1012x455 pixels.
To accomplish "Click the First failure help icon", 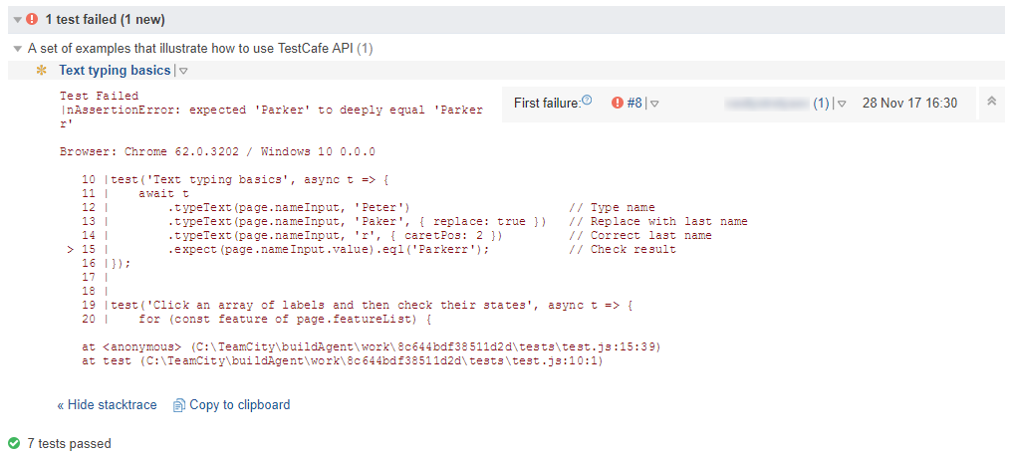I will tap(587, 101).
